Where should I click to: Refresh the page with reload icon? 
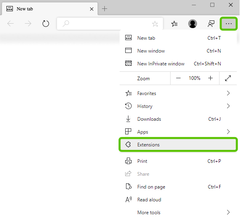pyautogui.click(x=46, y=24)
